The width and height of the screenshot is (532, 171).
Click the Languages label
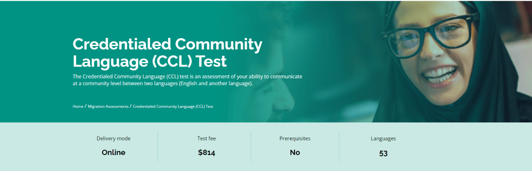coord(383,139)
